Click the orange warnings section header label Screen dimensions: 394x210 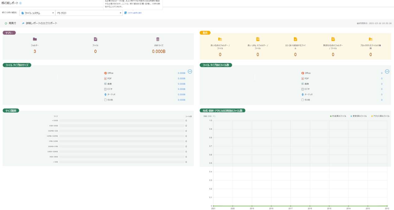[x=205, y=33]
